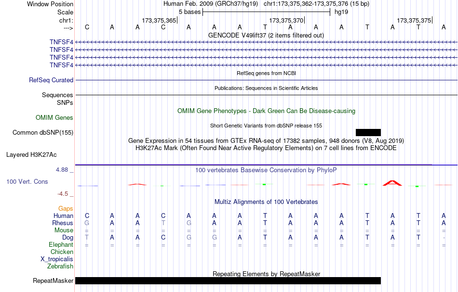Click 'Human Feb. 2009 (GRCh37/hg19)' header text
This screenshot has height=292, width=458.
click(x=211, y=4)
